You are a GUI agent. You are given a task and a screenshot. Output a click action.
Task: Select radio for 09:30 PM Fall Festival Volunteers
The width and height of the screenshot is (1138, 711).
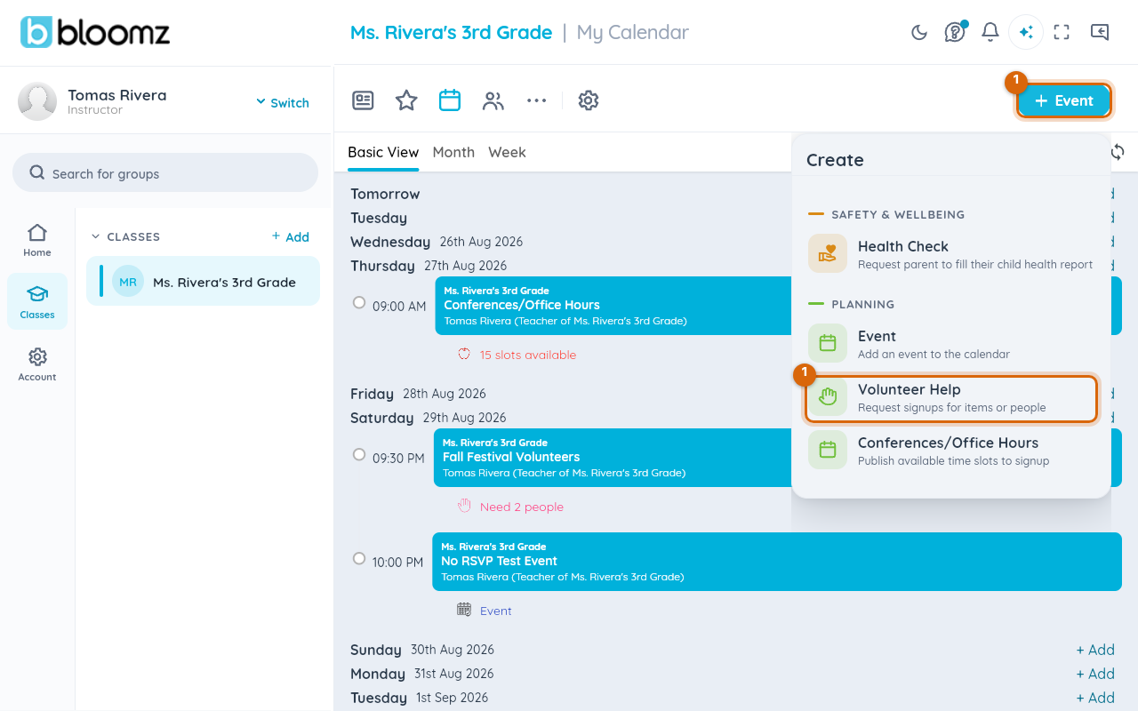pyautogui.click(x=359, y=454)
